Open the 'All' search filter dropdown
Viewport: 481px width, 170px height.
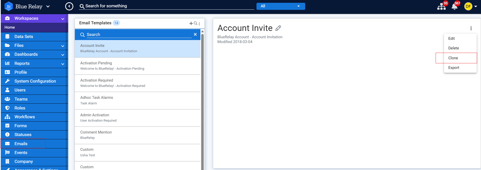pos(281,6)
